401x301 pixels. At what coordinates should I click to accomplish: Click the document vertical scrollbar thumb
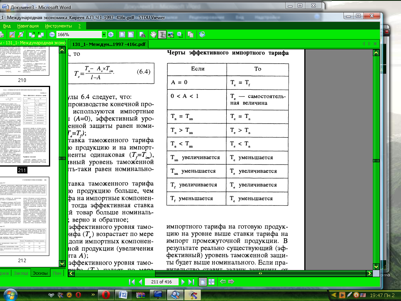tap(376, 161)
